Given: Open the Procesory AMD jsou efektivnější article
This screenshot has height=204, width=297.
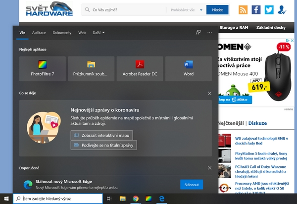Looking at the screenshot, I should point(262,188).
